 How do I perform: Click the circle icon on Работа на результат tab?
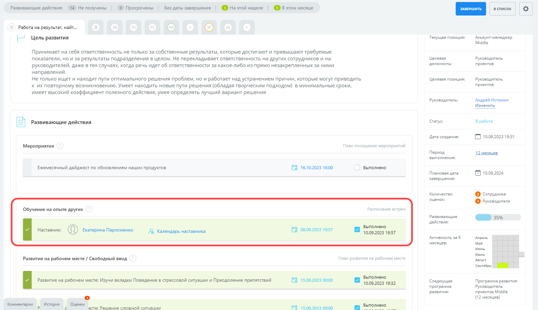coord(12,27)
